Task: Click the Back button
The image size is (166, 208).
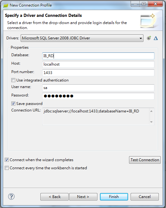Action: click(54, 196)
